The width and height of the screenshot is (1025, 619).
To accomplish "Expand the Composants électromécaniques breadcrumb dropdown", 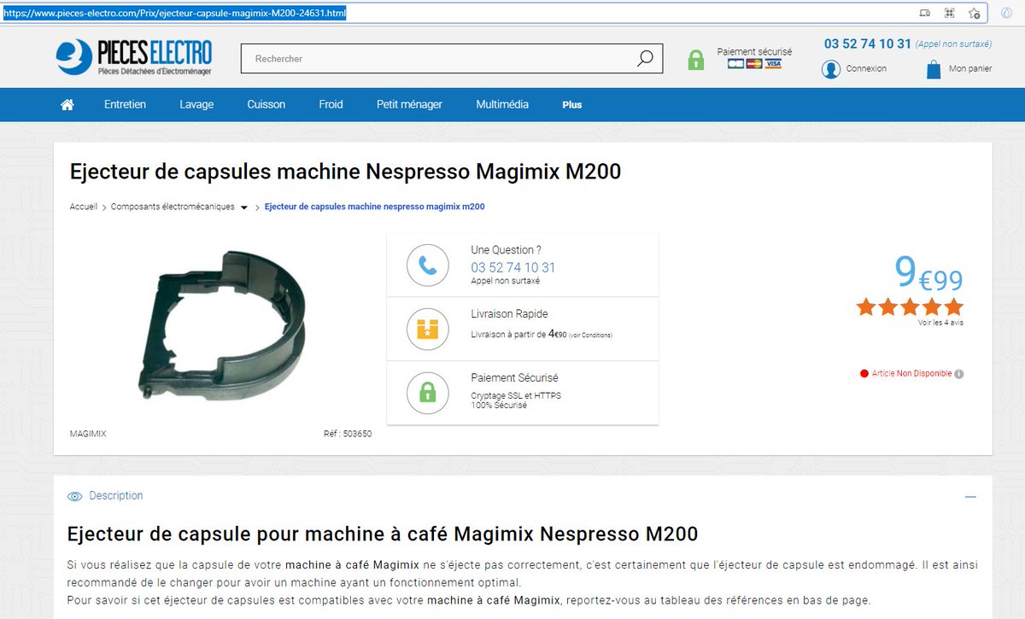I will pos(244,207).
